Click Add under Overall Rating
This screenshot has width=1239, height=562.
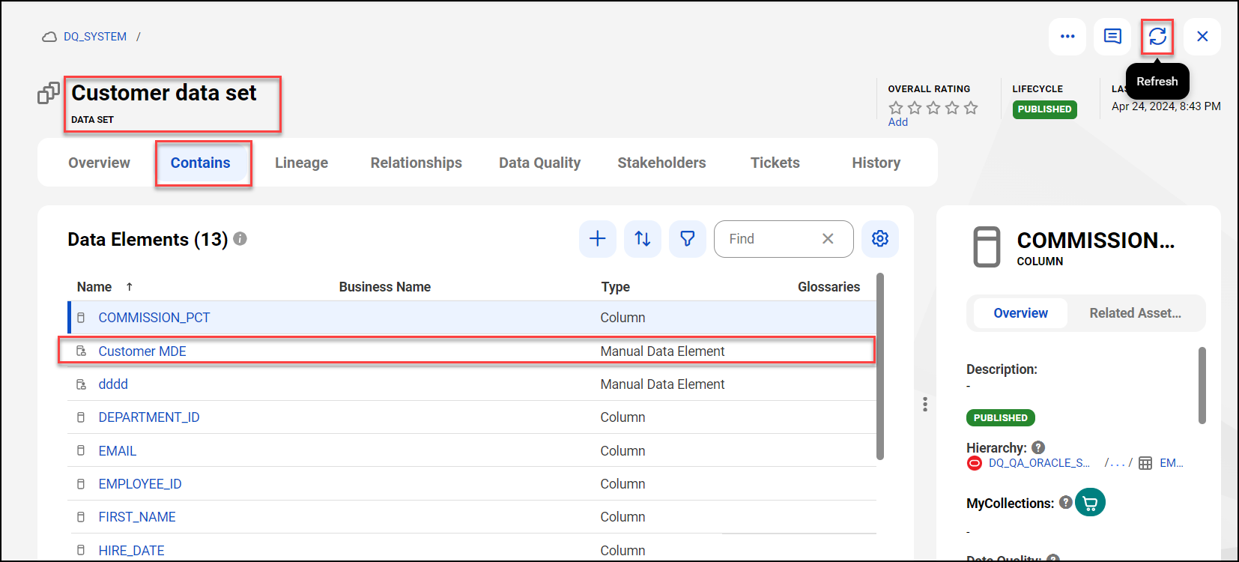[898, 122]
